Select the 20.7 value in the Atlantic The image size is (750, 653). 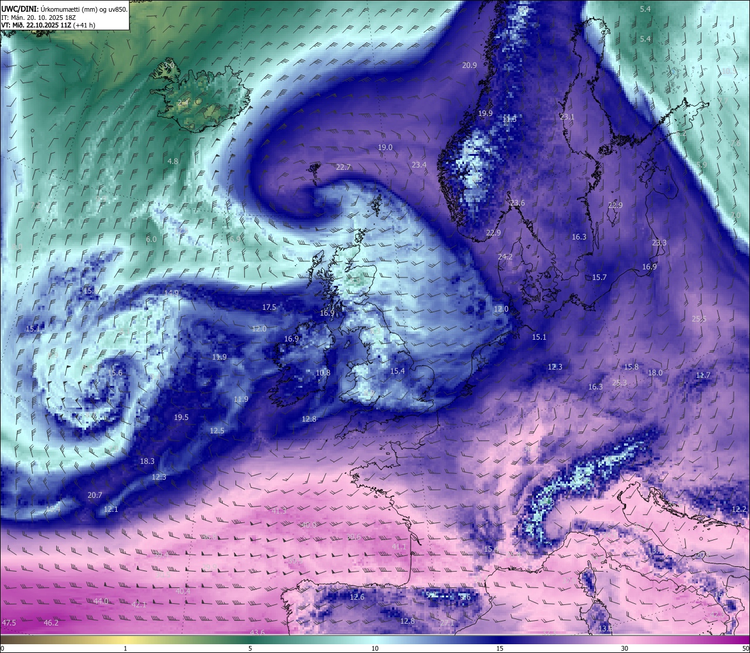click(x=95, y=495)
